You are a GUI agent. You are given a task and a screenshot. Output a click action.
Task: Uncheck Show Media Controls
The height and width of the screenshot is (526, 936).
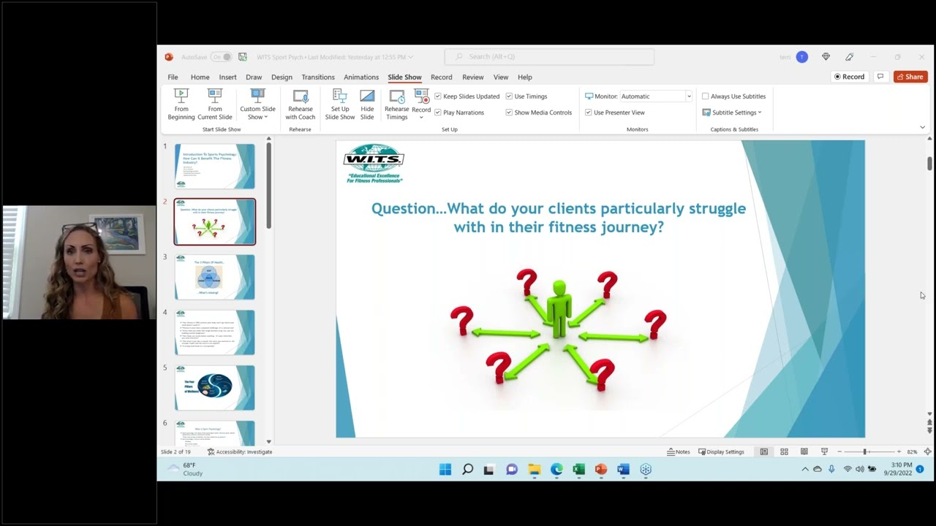(x=509, y=113)
